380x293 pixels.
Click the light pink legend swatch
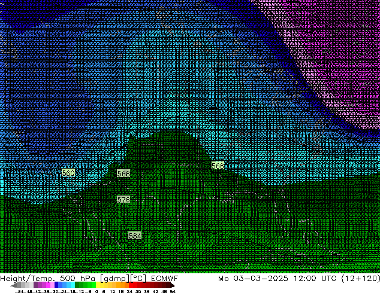pyautogui.click(x=52, y=285)
